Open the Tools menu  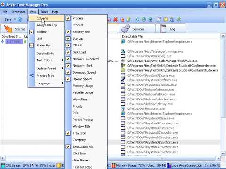pyautogui.click(x=44, y=12)
